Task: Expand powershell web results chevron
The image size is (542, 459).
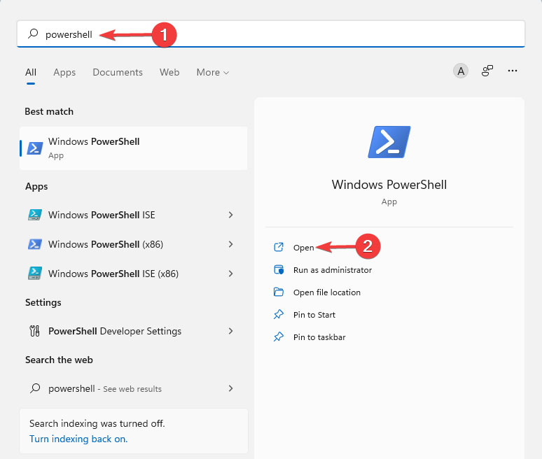Action: [230, 388]
